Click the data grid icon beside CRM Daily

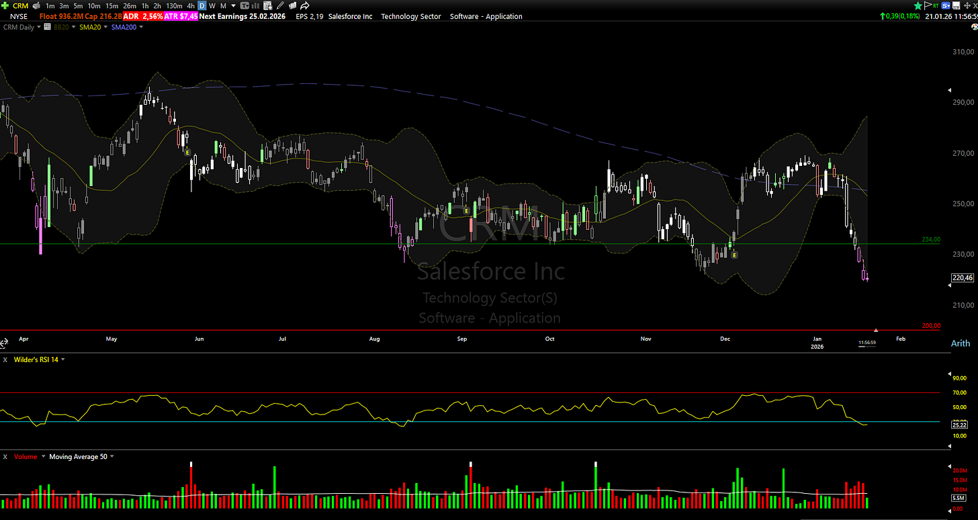[x=47, y=27]
